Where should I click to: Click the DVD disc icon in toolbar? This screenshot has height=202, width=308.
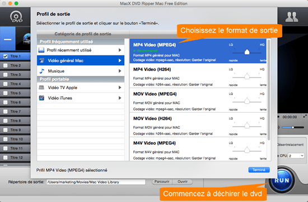[16, 17]
